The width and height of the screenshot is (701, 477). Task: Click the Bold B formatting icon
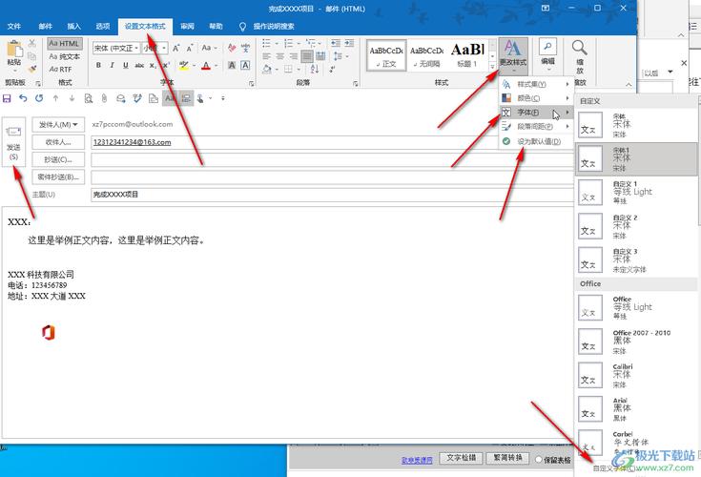pos(98,66)
